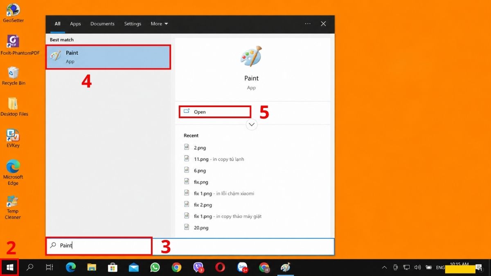Close the search panel
The image size is (491, 276).
click(323, 24)
